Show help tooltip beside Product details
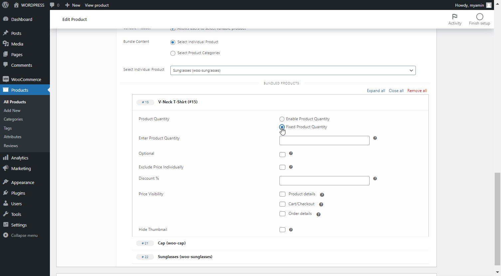The image size is (501, 276). click(x=322, y=195)
